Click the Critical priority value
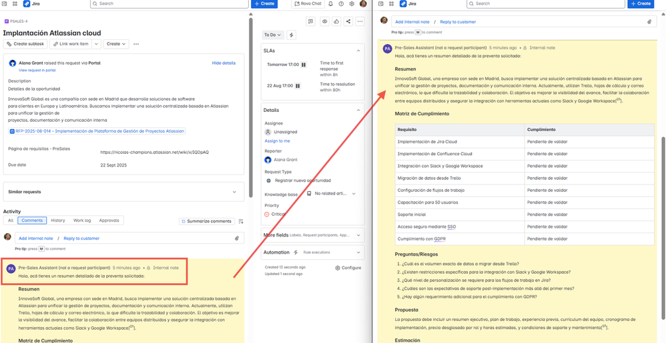 274,214
